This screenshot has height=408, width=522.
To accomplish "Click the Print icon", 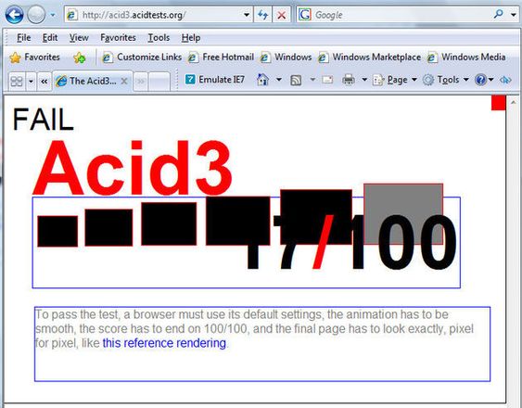I will tap(349, 80).
